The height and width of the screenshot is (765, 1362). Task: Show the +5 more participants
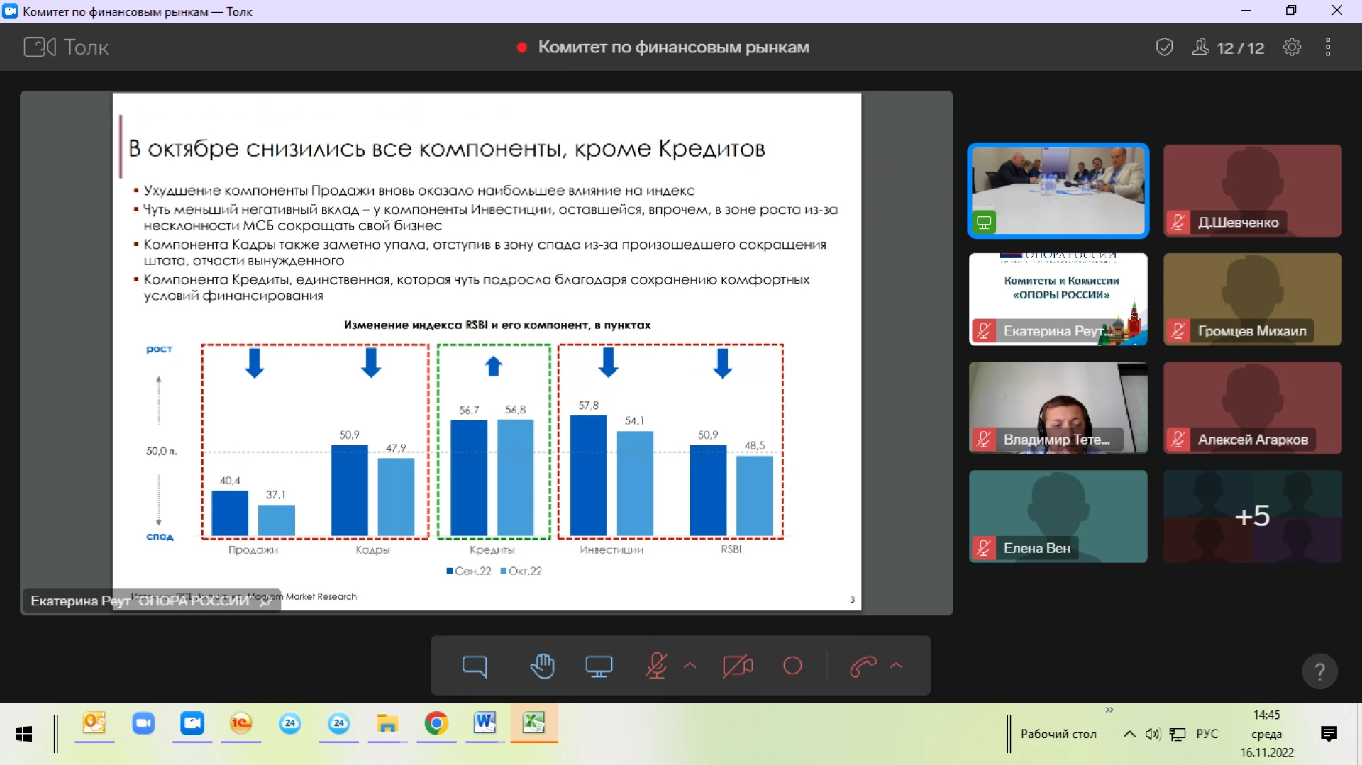tap(1252, 516)
